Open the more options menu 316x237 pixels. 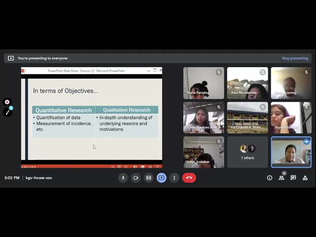(x=174, y=178)
